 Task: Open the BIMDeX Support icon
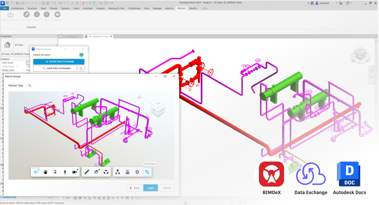57,16
